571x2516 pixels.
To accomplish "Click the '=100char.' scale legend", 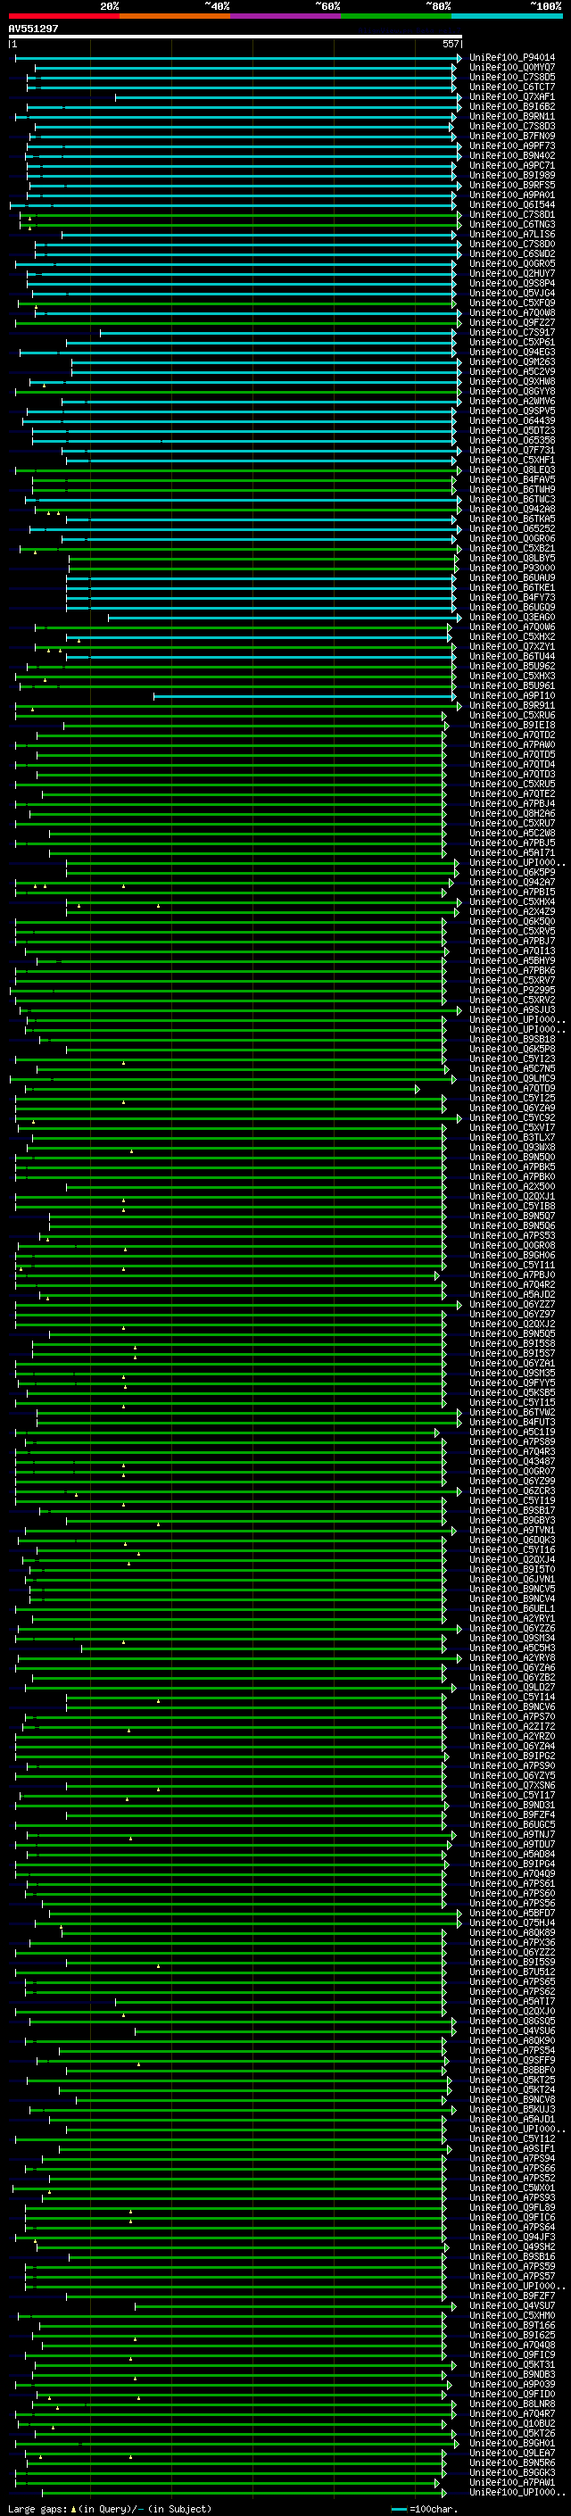I will (435, 2508).
